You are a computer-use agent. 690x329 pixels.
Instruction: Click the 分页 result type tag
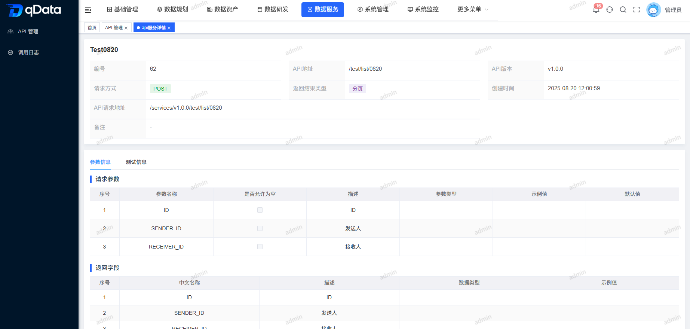358,89
